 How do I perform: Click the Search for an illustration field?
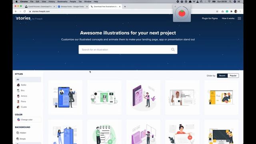(128, 50)
